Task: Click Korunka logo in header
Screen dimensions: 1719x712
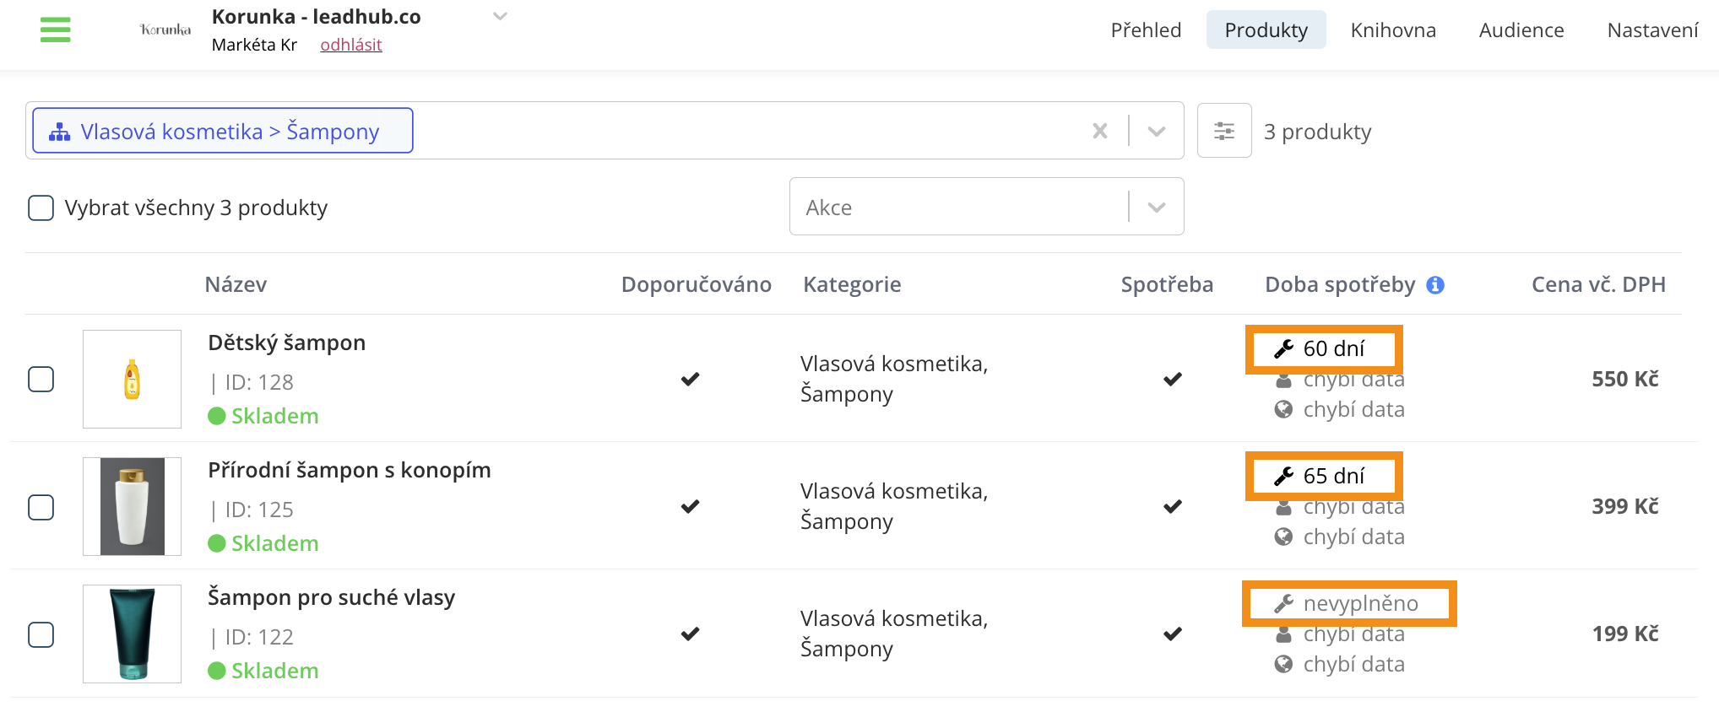Action: [165, 30]
